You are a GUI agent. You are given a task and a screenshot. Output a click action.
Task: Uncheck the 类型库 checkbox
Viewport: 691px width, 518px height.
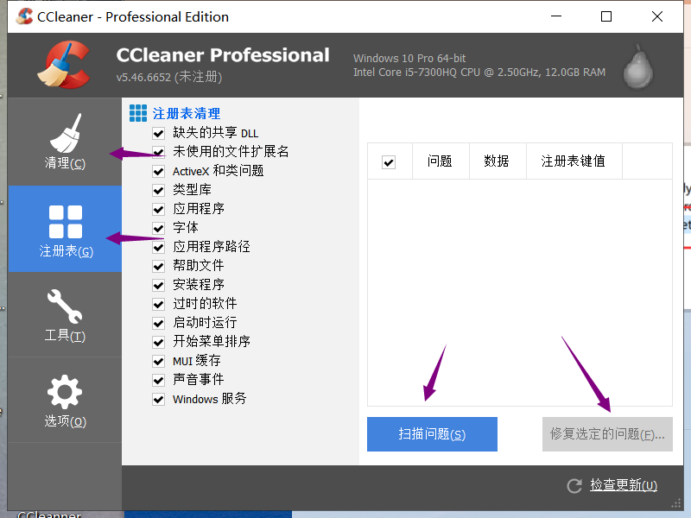coord(159,190)
